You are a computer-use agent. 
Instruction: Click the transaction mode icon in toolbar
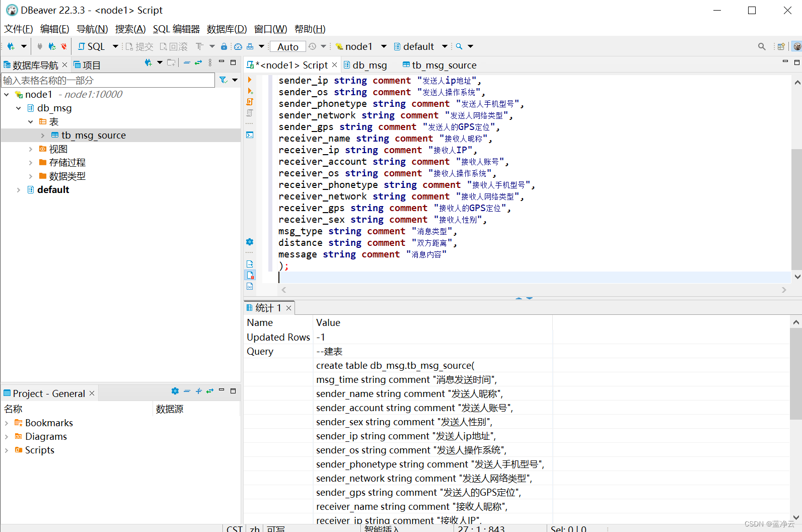[x=199, y=46]
